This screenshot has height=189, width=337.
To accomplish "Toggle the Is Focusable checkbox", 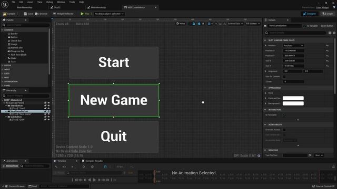I will [x=284, y=115].
